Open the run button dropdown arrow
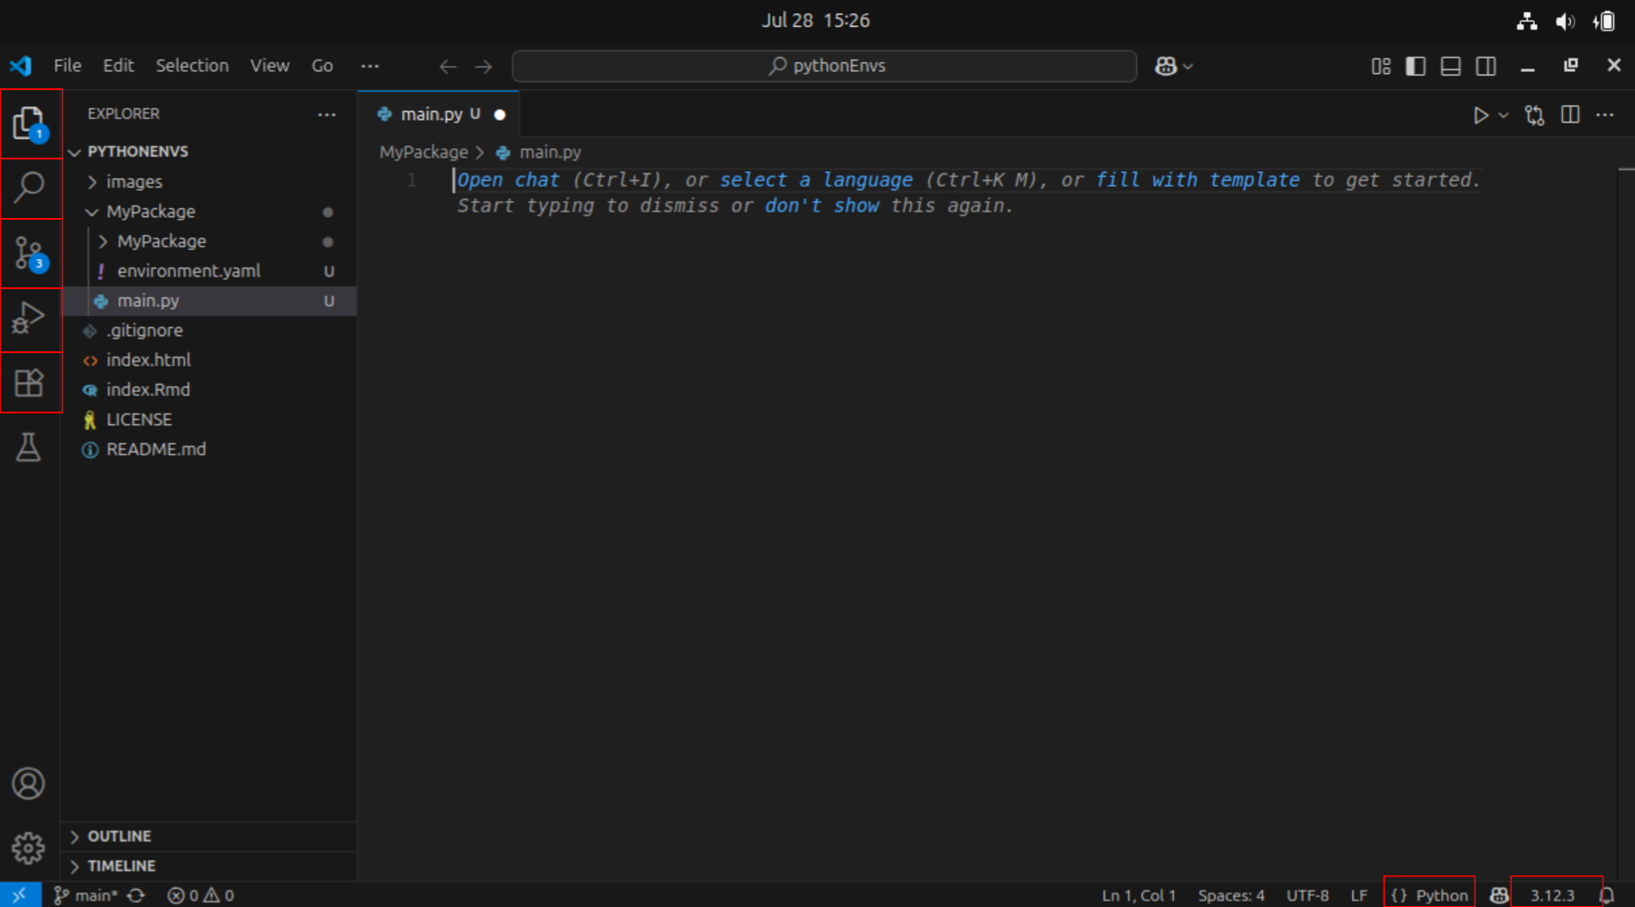 tap(1503, 115)
